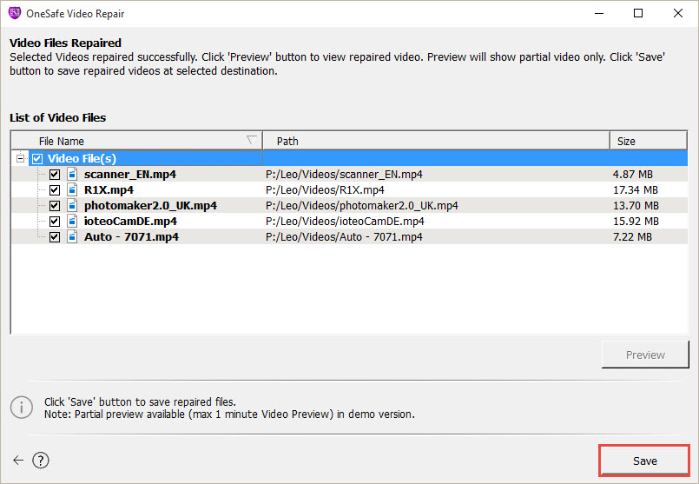Uncheck the photomaker2.0_UK.mp4 checkbox

click(x=55, y=206)
